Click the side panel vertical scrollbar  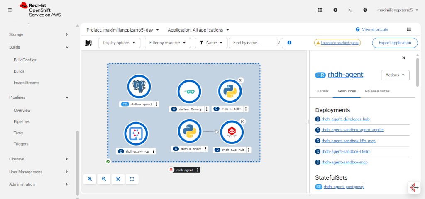point(418,72)
